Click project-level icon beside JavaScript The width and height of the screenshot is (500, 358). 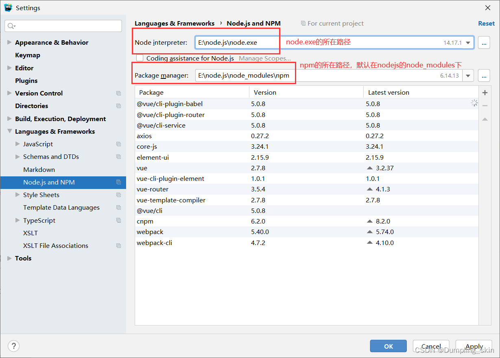(x=118, y=144)
